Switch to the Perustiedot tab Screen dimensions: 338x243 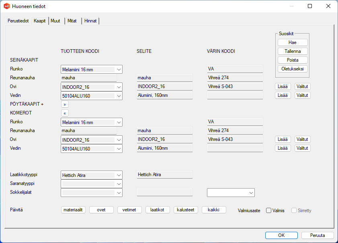(x=18, y=21)
